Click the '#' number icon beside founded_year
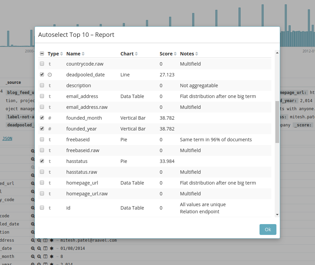 pos(50,128)
